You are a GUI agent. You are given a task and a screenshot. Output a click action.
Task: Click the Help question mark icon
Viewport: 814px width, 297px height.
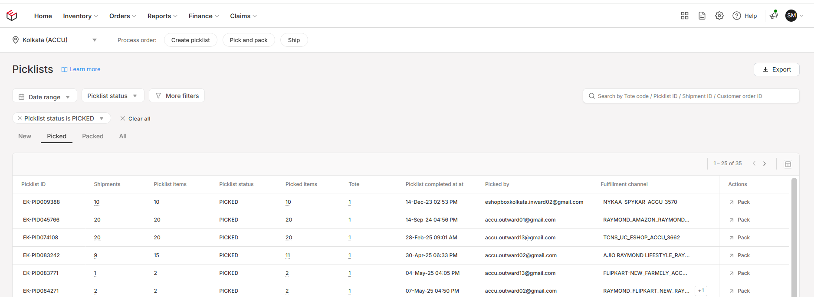pyautogui.click(x=737, y=16)
